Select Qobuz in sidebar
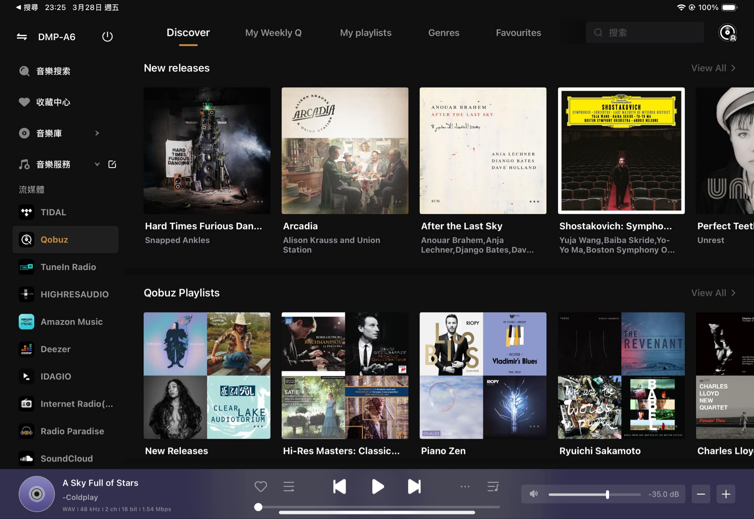Screen dimensions: 754x519 (66, 240)
